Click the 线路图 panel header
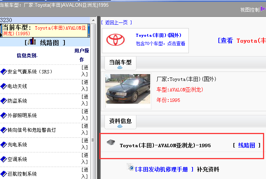 tap(45, 42)
